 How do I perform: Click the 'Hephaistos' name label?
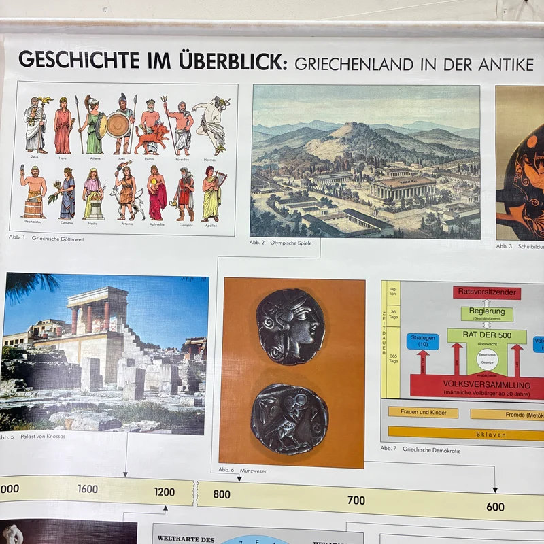(33, 222)
